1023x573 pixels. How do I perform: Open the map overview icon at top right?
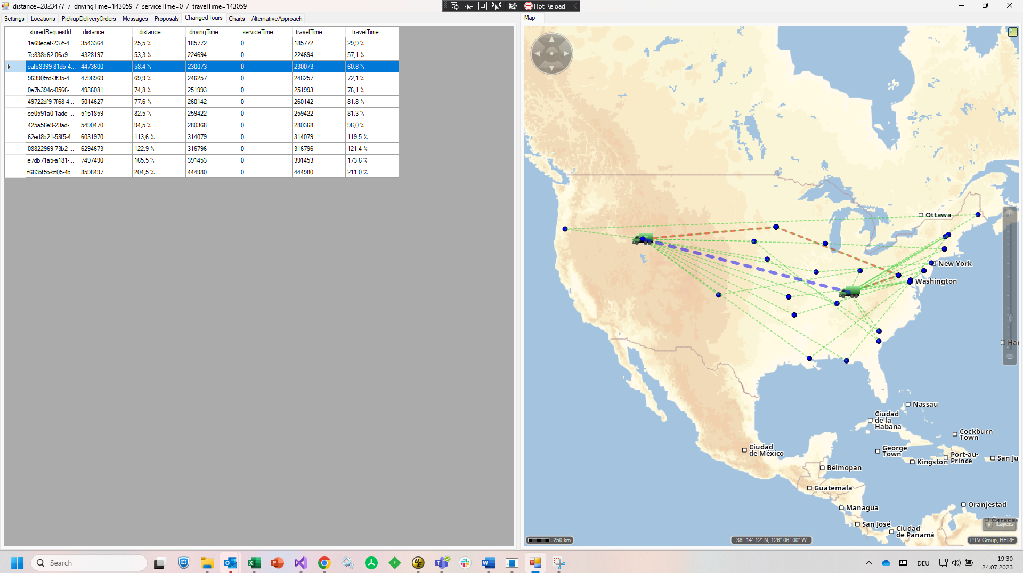pyautogui.click(x=1012, y=32)
